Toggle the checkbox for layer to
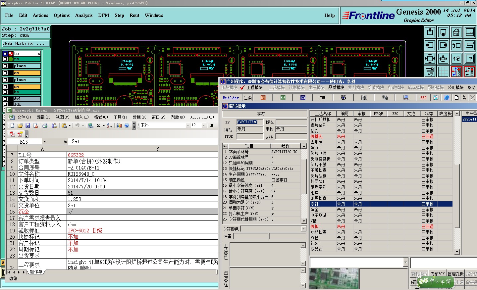This screenshot has width=477, height=290. click(5, 54)
